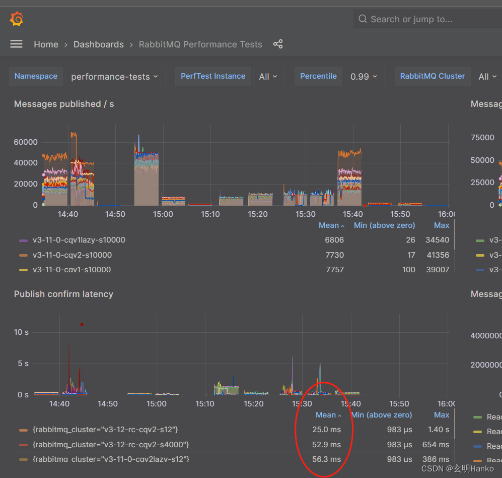The image size is (502, 478).
Task: Open the Percentile 0.99 dropdown
Action: [364, 76]
